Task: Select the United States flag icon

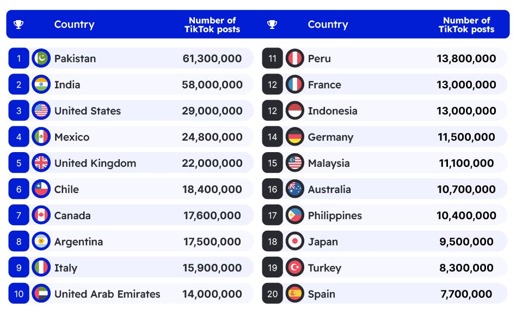Action: (41, 111)
